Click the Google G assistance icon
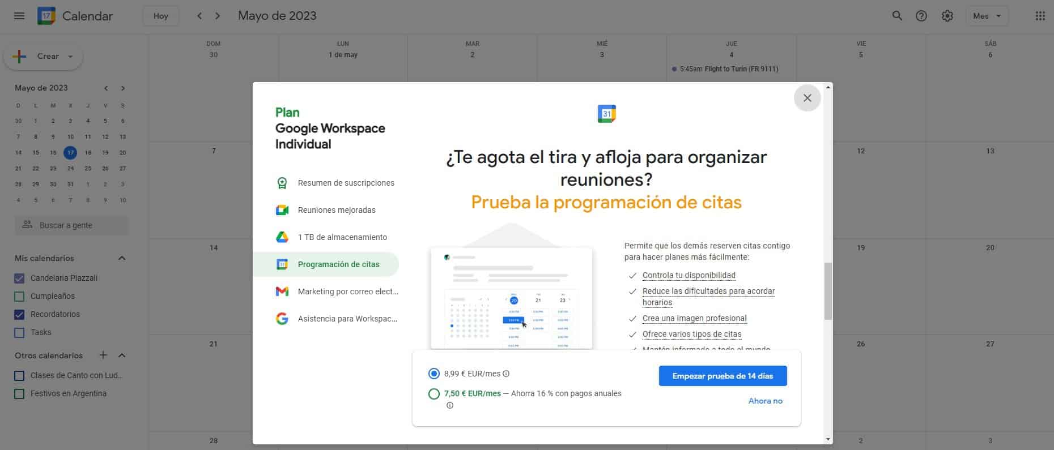This screenshot has height=450, width=1054. [x=282, y=319]
